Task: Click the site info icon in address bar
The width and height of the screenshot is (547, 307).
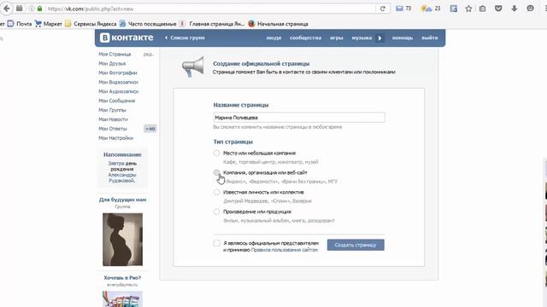Action: pos(32,9)
